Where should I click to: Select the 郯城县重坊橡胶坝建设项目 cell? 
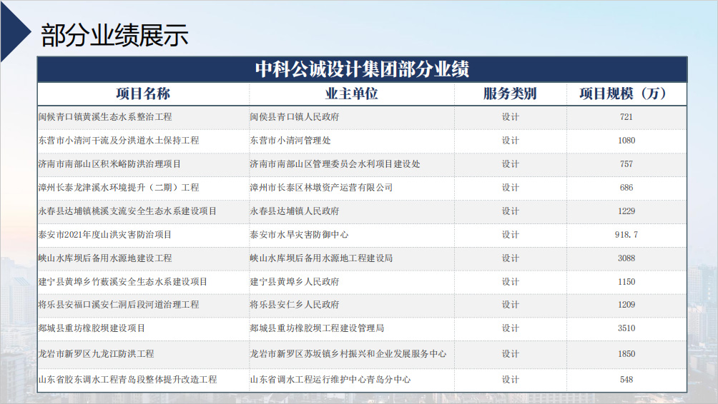[x=92, y=328]
